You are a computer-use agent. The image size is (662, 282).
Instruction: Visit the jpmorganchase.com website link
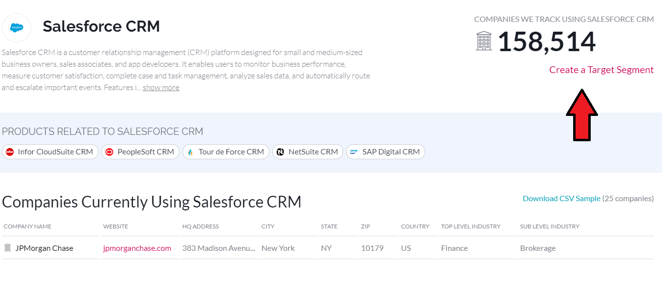click(x=137, y=248)
